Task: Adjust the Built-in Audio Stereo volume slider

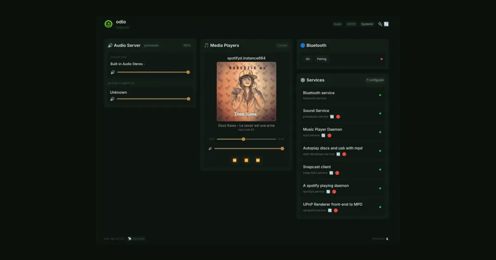Action: pos(153,72)
